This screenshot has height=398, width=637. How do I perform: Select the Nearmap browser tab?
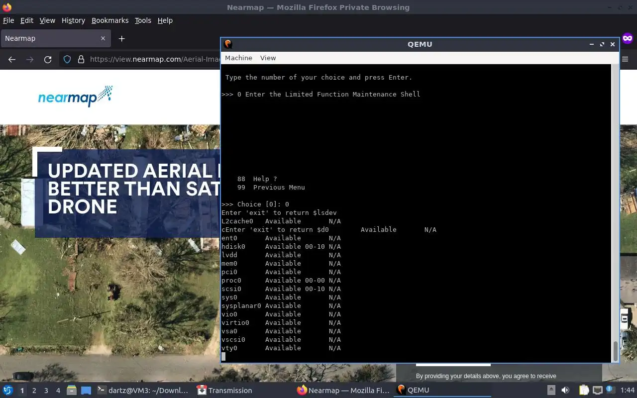pyautogui.click(x=55, y=38)
